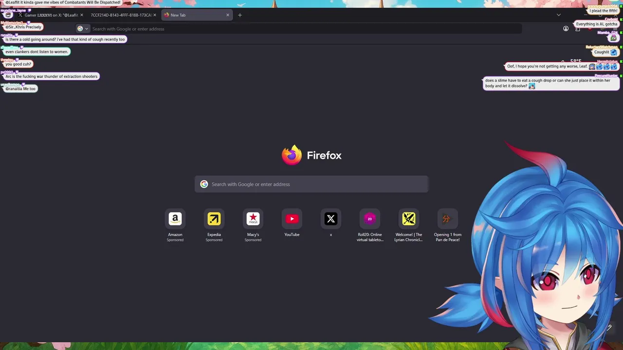Click the chat message about Arc and war thunder
Screen dimensions: 623x350
pyautogui.click(x=52, y=76)
